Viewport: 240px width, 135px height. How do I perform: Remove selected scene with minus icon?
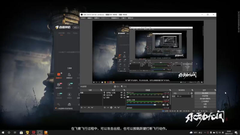tap(85, 108)
